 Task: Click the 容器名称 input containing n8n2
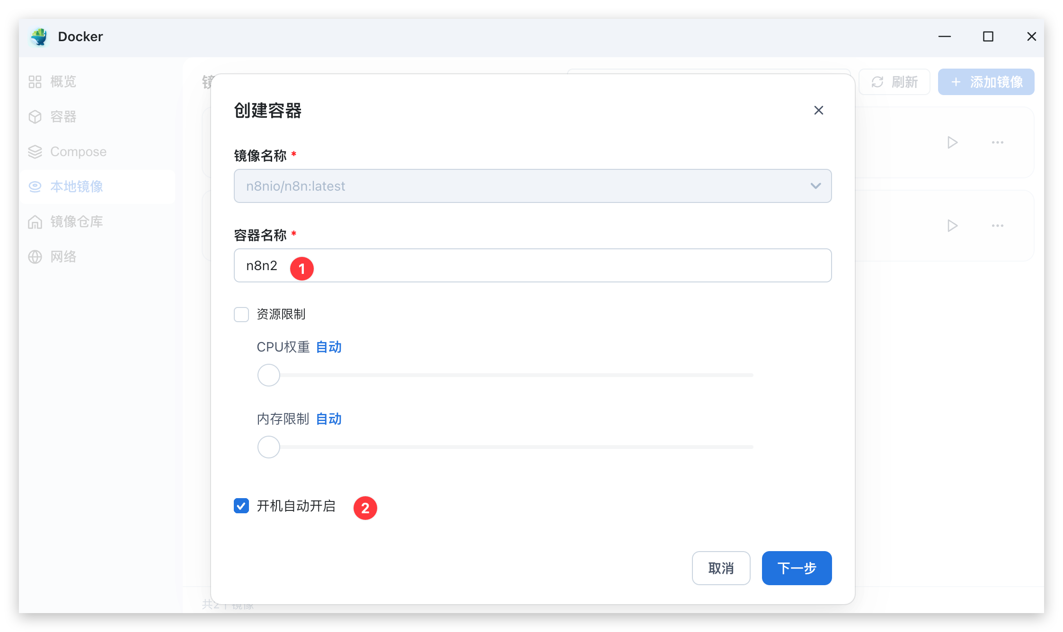click(532, 265)
